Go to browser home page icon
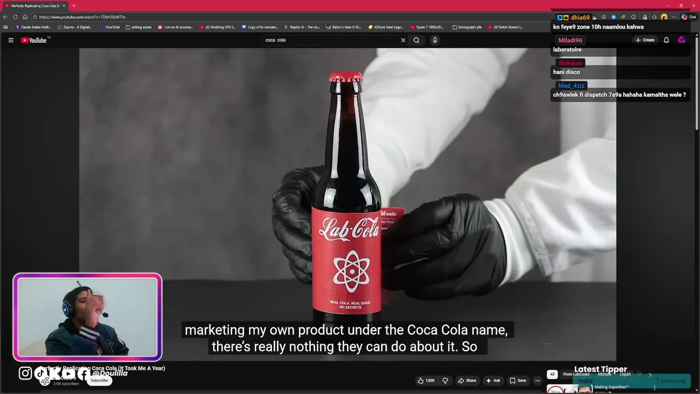 (x=25, y=17)
